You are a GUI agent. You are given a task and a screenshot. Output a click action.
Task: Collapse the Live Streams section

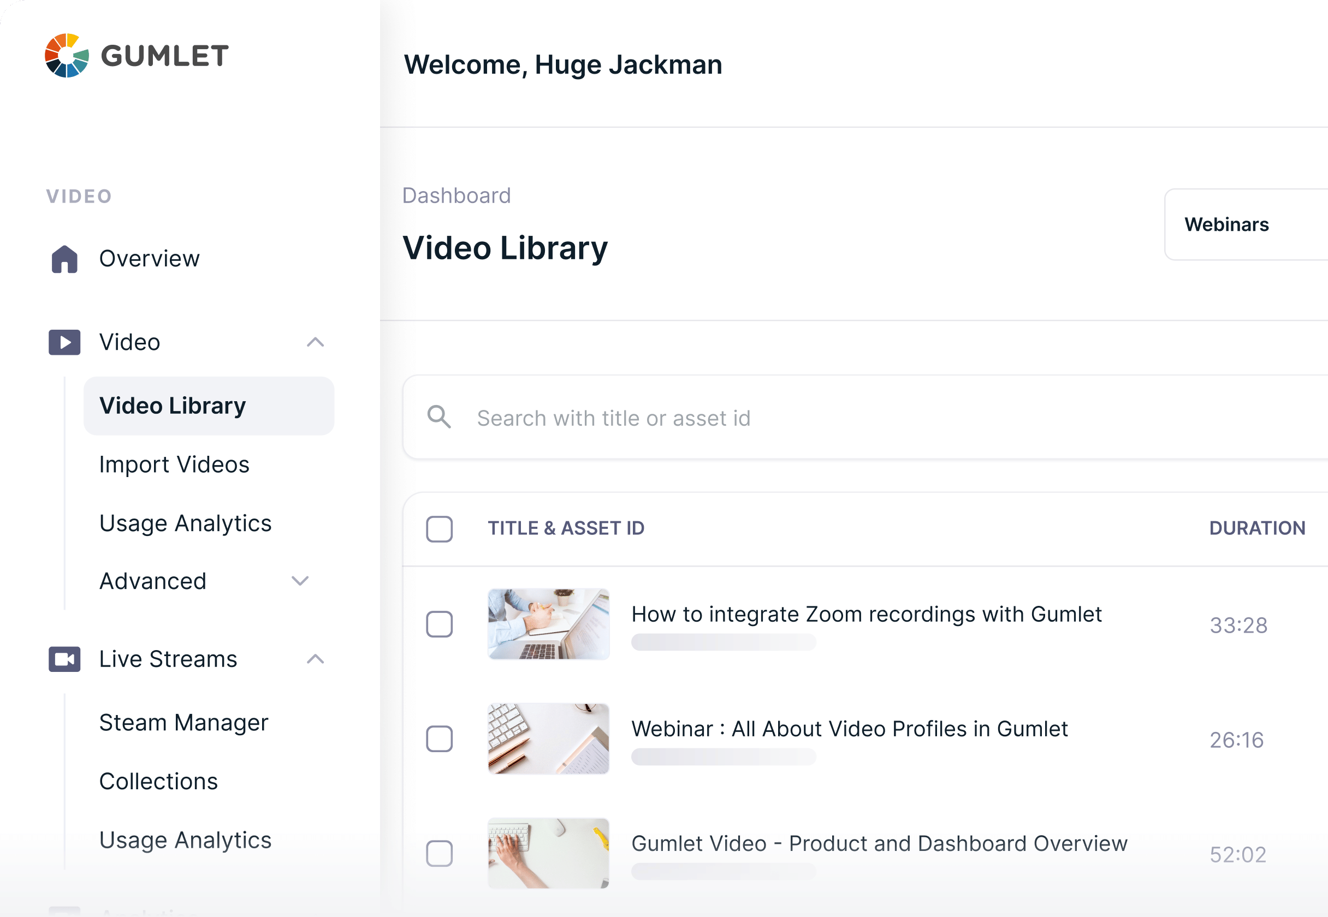pos(316,659)
